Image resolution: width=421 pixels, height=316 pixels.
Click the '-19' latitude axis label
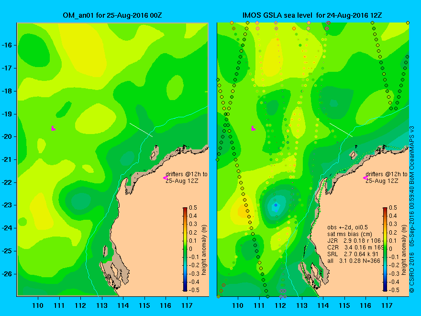pyautogui.click(x=7, y=114)
